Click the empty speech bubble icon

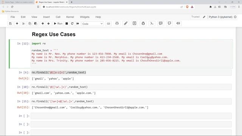tap(169, 23)
